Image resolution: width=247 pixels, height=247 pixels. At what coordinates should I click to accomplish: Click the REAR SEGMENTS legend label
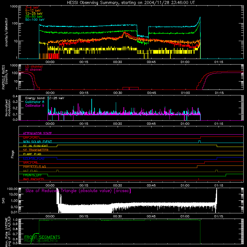coord(41,241)
